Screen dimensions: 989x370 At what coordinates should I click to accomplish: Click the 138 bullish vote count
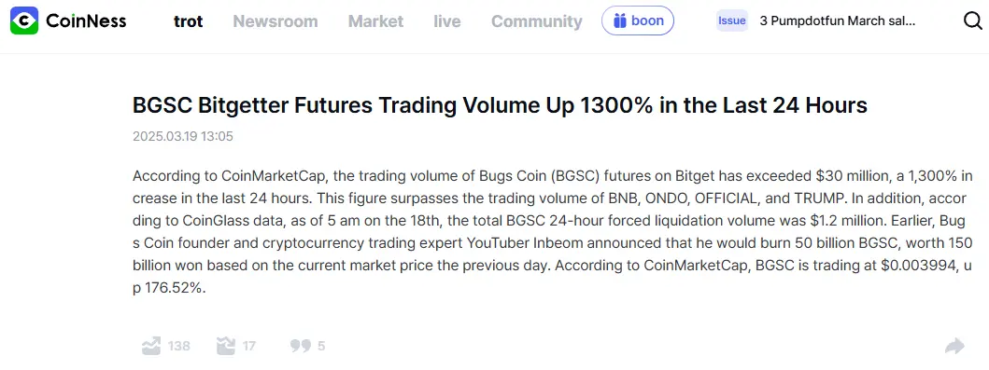[179, 346]
